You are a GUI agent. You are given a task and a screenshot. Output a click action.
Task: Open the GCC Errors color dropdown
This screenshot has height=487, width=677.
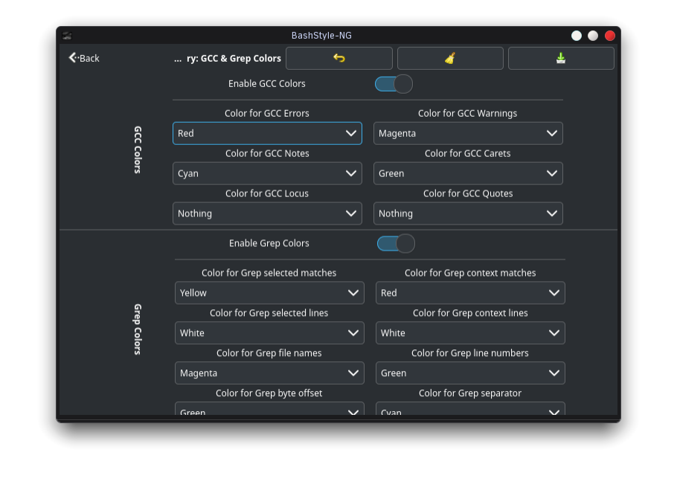[267, 133]
